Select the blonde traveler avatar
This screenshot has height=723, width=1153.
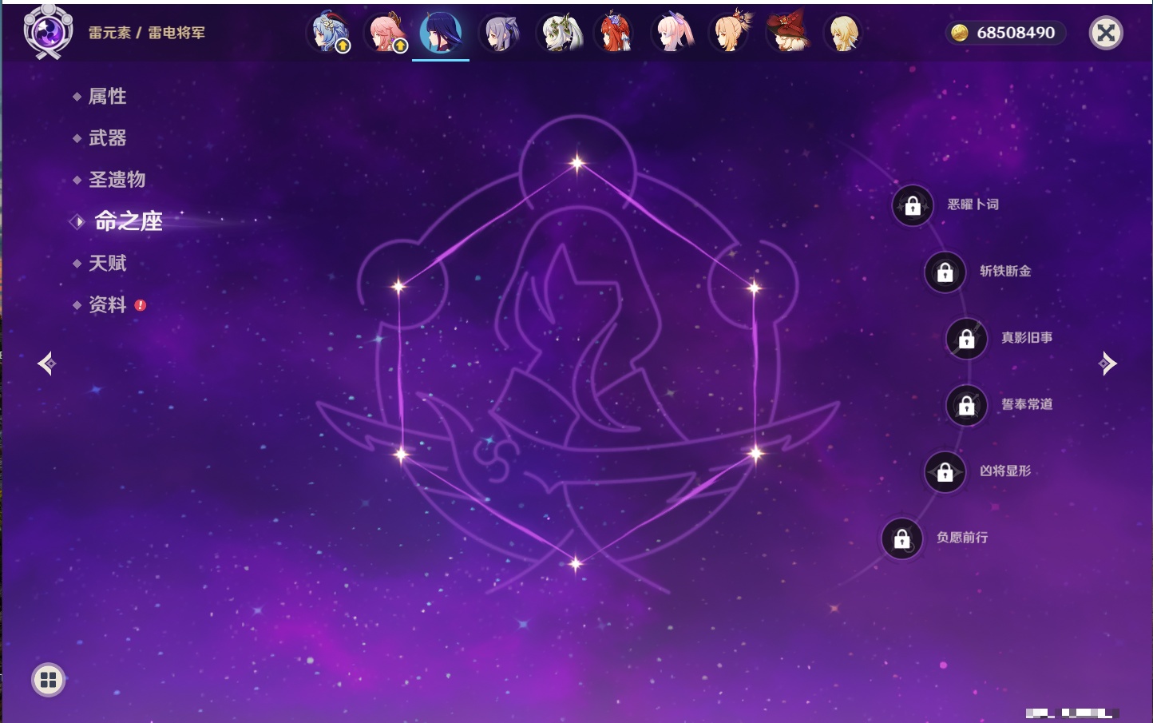(844, 33)
